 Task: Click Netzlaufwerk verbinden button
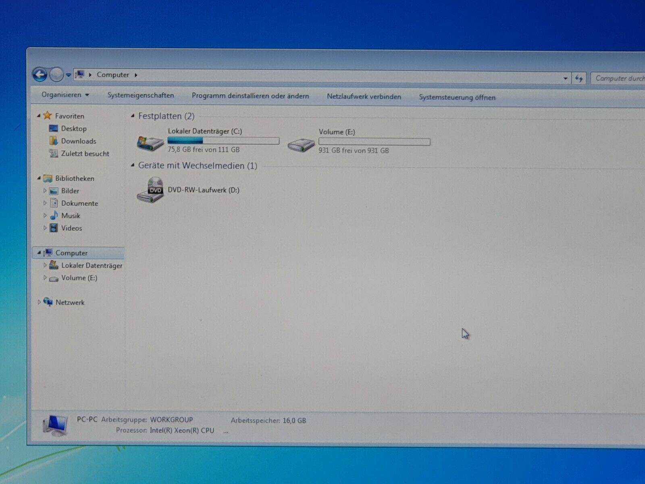coord(364,97)
